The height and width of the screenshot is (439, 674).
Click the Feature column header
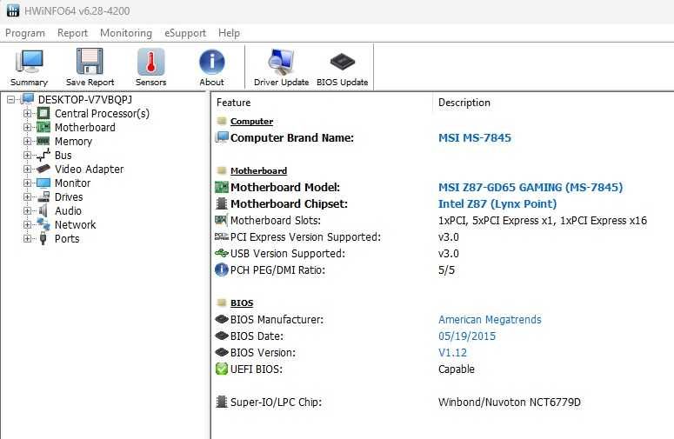click(233, 103)
